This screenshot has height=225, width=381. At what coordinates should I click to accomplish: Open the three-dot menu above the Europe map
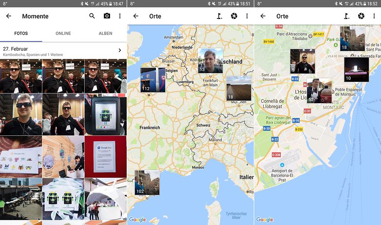[247, 16]
